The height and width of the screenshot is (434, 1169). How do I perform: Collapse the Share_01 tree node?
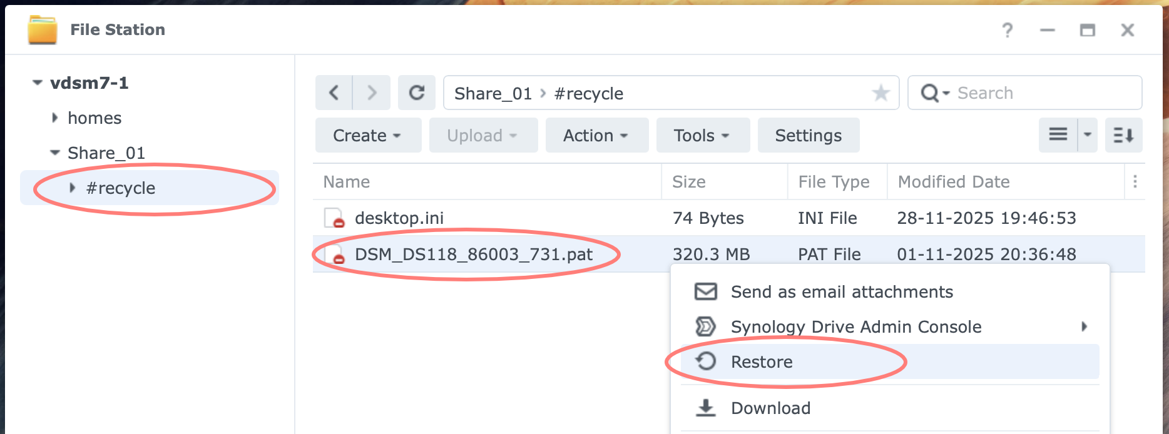[x=55, y=153]
